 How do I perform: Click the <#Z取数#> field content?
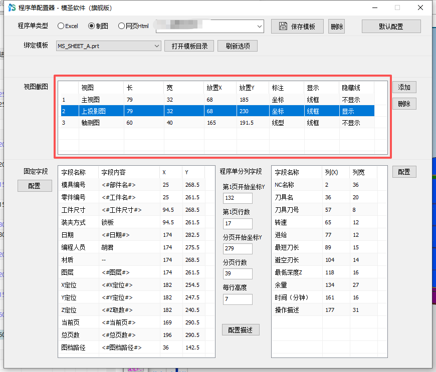pyautogui.click(x=117, y=310)
